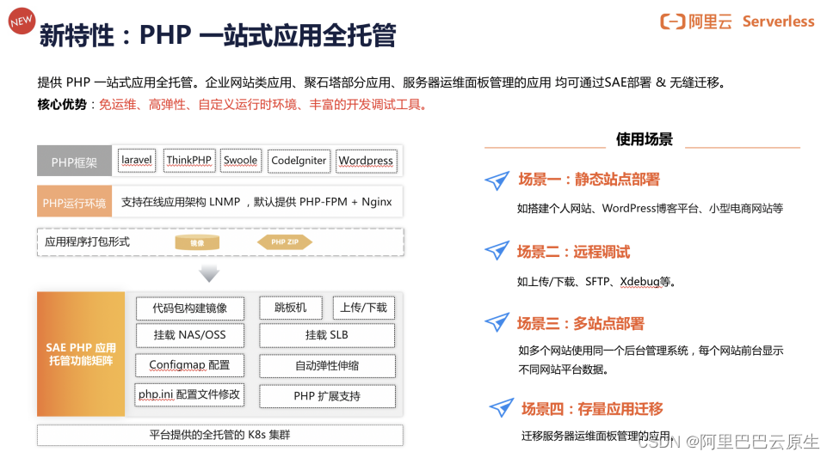Click the Configmap 配置 box

[x=189, y=365]
